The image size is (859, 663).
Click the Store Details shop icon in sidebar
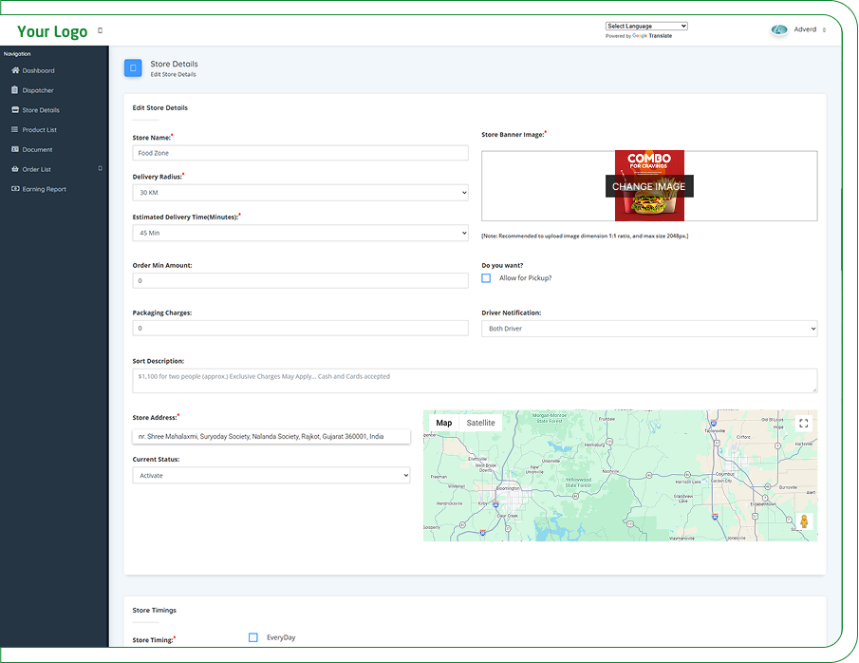pos(15,109)
